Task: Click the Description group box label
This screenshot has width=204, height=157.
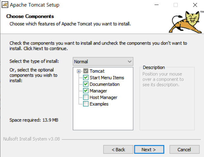Action: [x=154, y=67]
